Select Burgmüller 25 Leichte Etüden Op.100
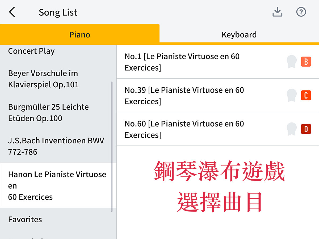The height and width of the screenshot is (239, 319). (x=48, y=113)
